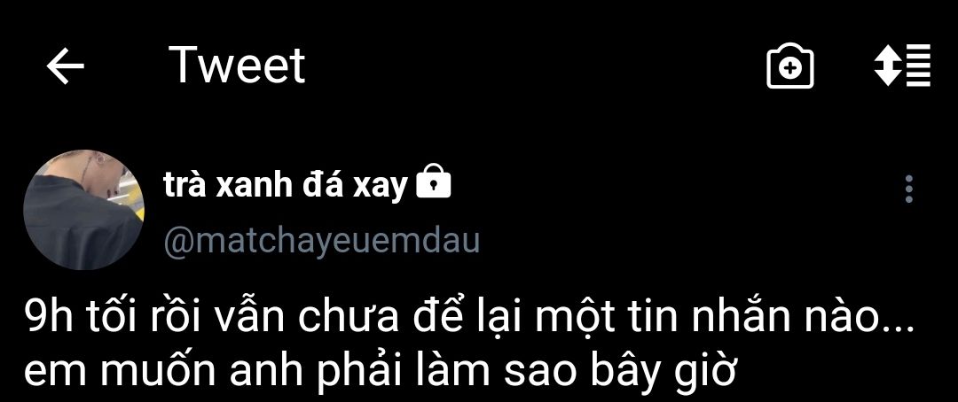Open profile via name trà xanh đá xay
Screen dimensions: 958x402
(285, 183)
